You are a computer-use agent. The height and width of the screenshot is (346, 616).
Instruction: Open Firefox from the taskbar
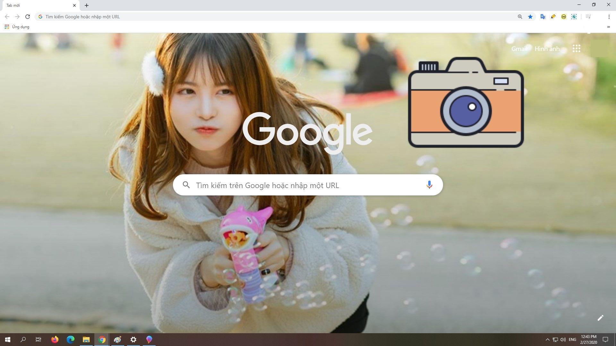pos(55,340)
